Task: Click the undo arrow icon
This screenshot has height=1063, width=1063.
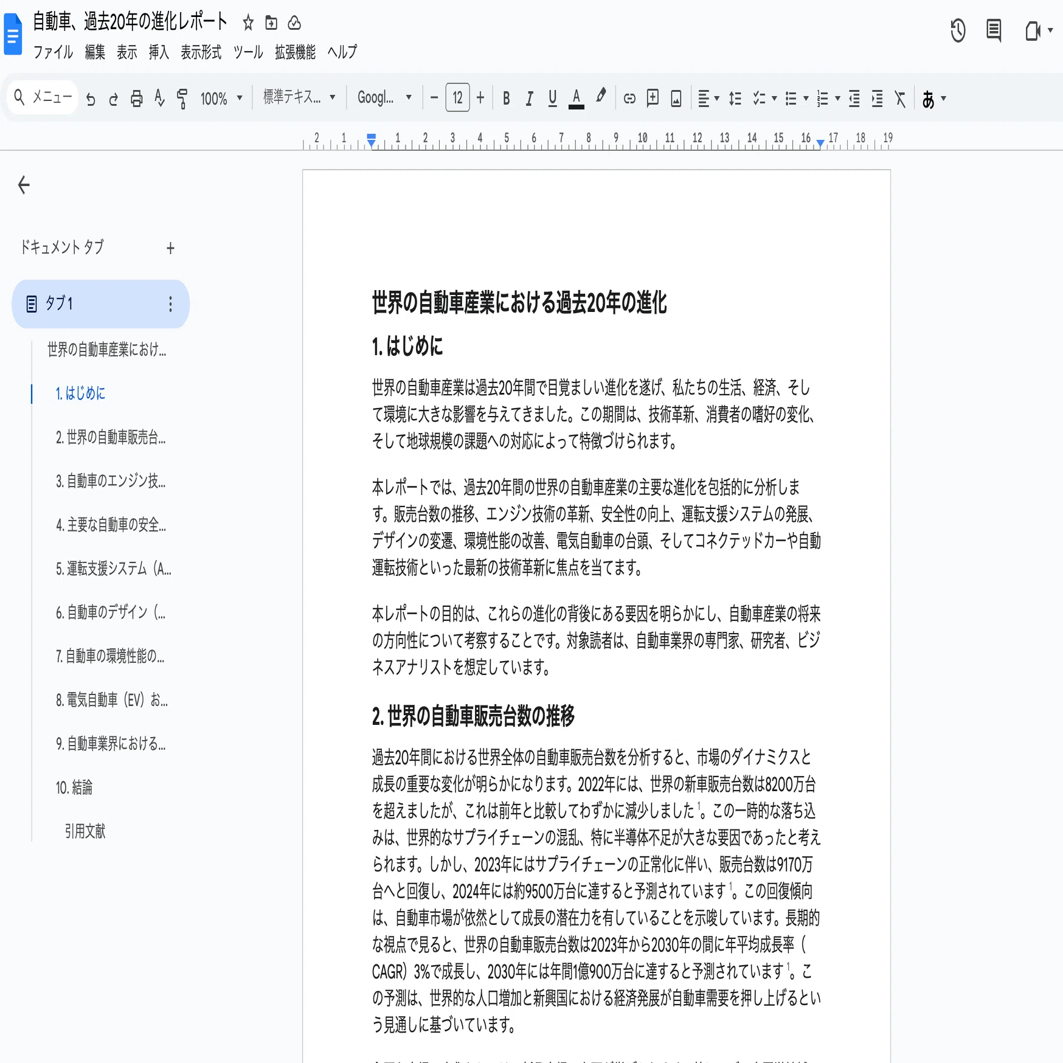Action: coord(91,99)
